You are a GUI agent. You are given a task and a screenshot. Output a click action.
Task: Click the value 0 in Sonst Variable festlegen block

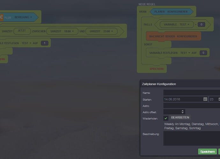[x=203, y=53]
